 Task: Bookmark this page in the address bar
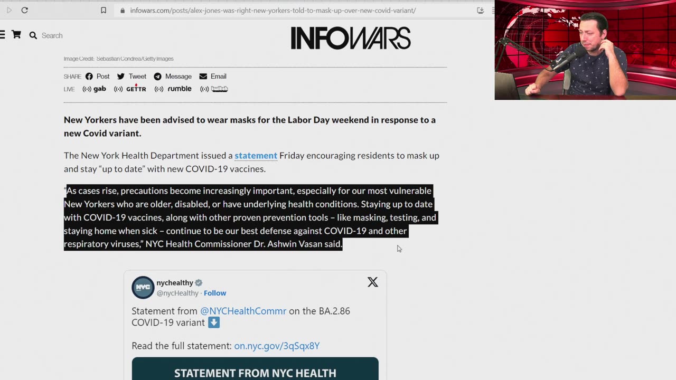[104, 10]
